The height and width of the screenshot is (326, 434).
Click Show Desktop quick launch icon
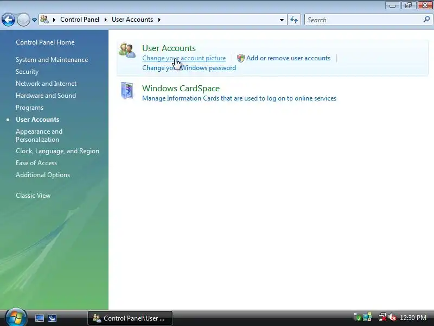(39, 318)
